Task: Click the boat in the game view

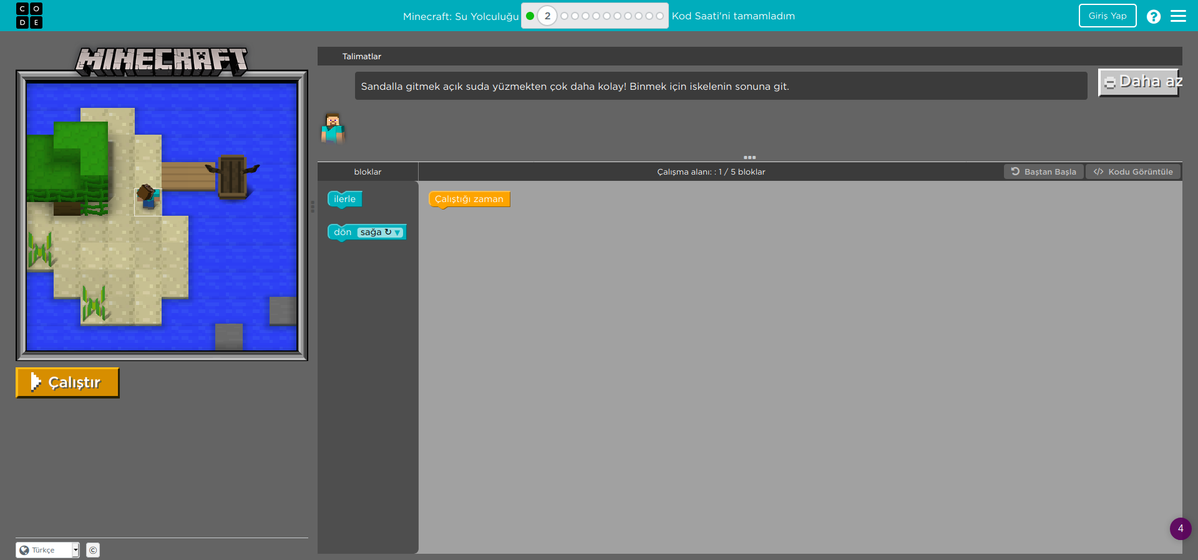Action: tap(232, 176)
